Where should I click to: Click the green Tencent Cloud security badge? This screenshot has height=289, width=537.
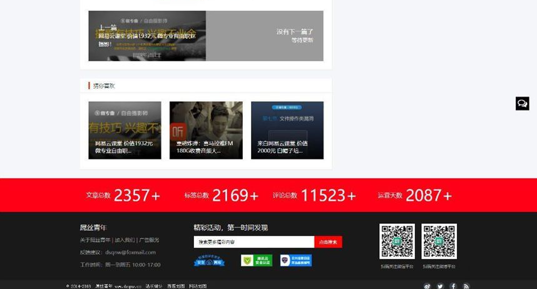tap(257, 260)
